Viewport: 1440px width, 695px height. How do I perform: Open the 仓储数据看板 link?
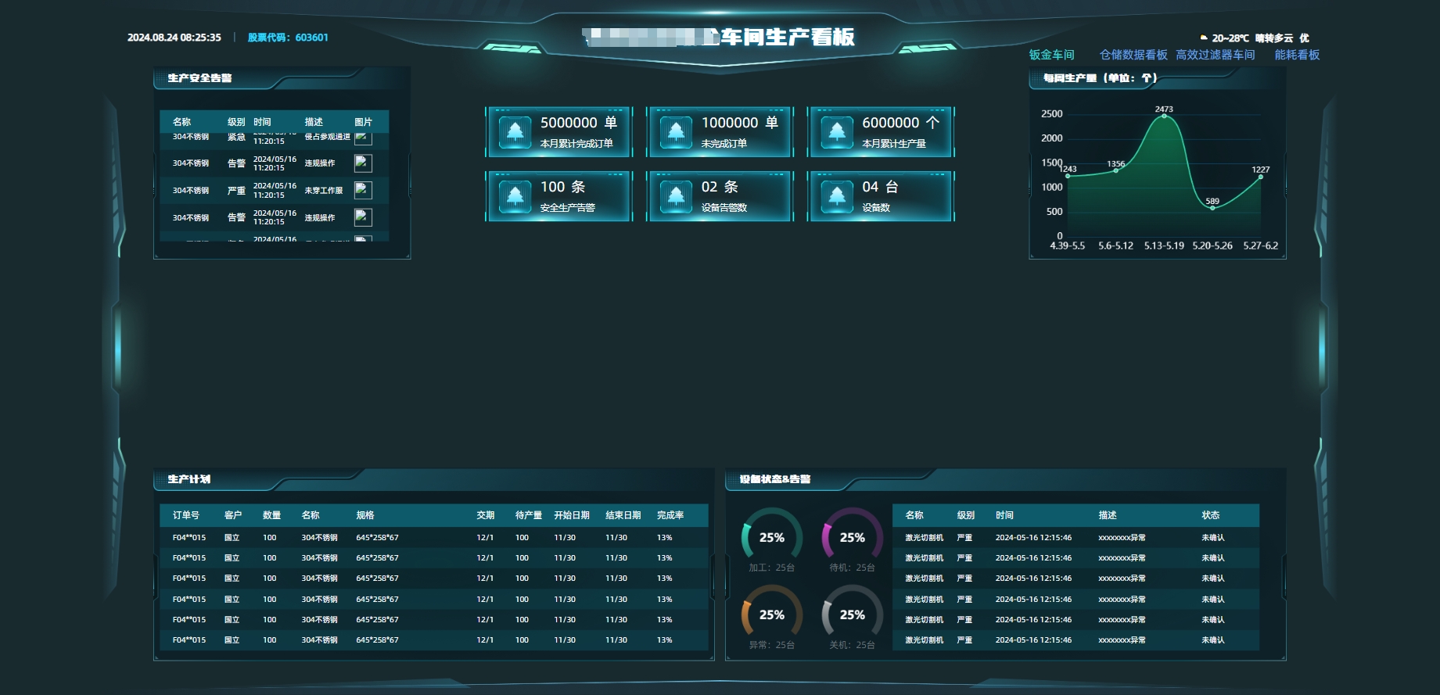[x=1133, y=55]
